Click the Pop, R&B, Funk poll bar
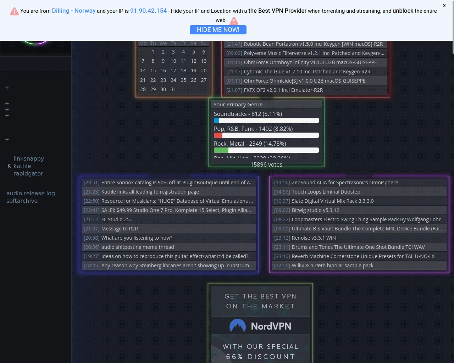454x363 pixels. pos(266,135)
